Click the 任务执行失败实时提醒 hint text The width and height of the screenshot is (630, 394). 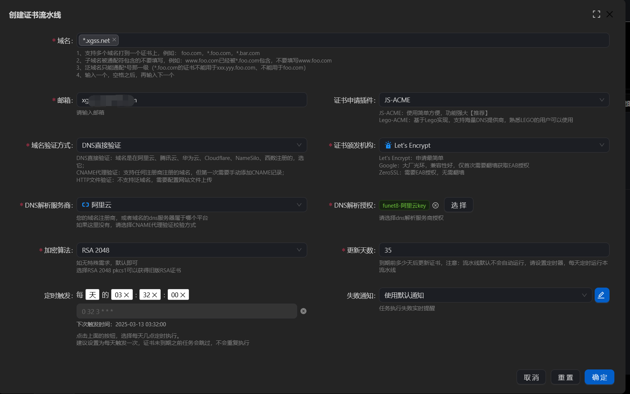click(x=407, y=308)
